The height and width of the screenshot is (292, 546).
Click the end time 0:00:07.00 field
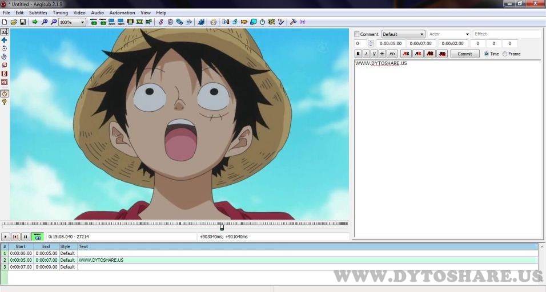pyautogui.click(x=421, y=43)
